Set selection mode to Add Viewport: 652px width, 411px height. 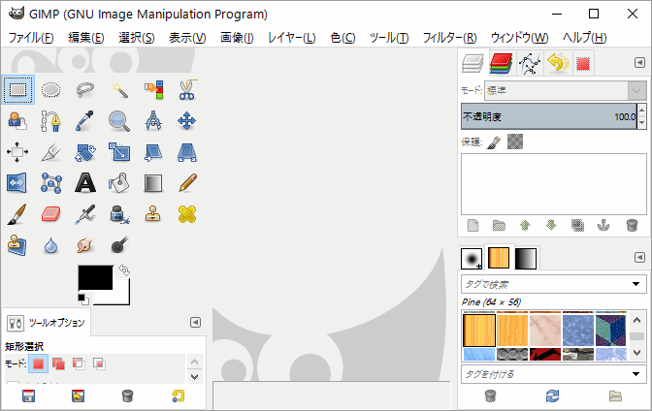[58, 364]
